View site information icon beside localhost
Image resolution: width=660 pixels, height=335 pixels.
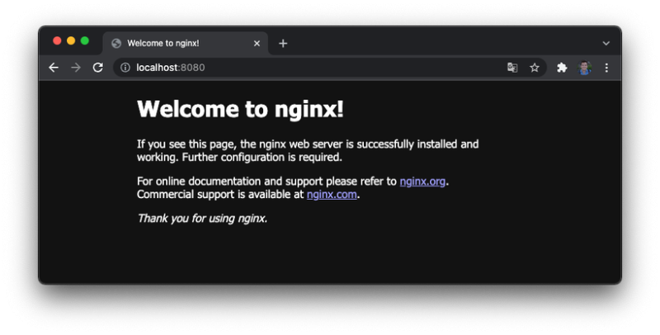click(x=125, y=68)
